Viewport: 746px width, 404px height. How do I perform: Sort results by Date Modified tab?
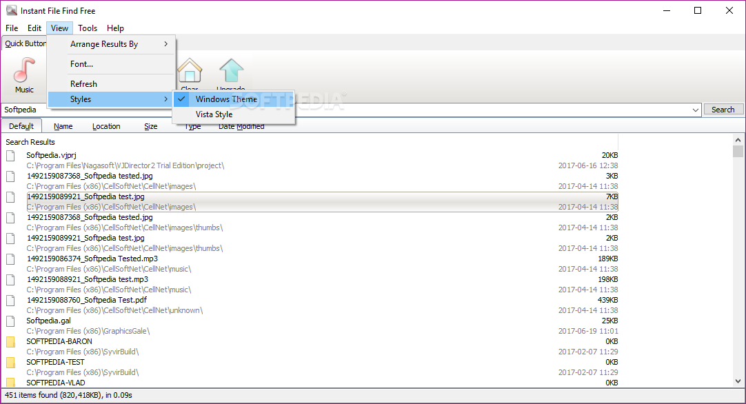click(241, 127)
